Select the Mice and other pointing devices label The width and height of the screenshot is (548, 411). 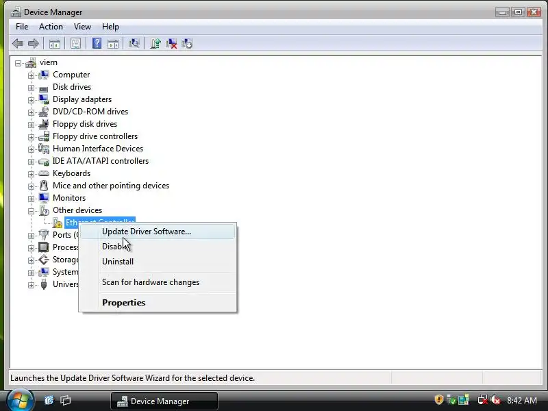[x=111, y=186]
